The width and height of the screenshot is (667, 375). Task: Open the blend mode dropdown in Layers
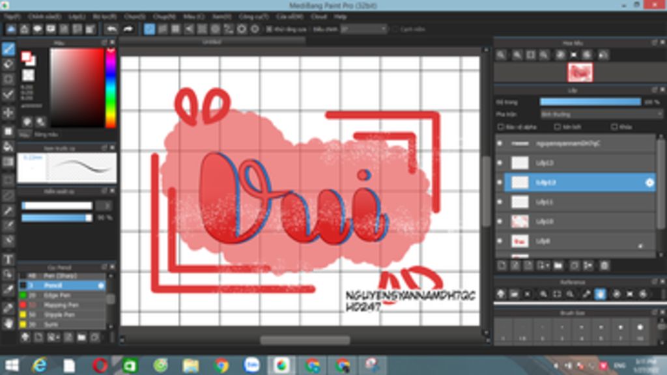(601, 114)
